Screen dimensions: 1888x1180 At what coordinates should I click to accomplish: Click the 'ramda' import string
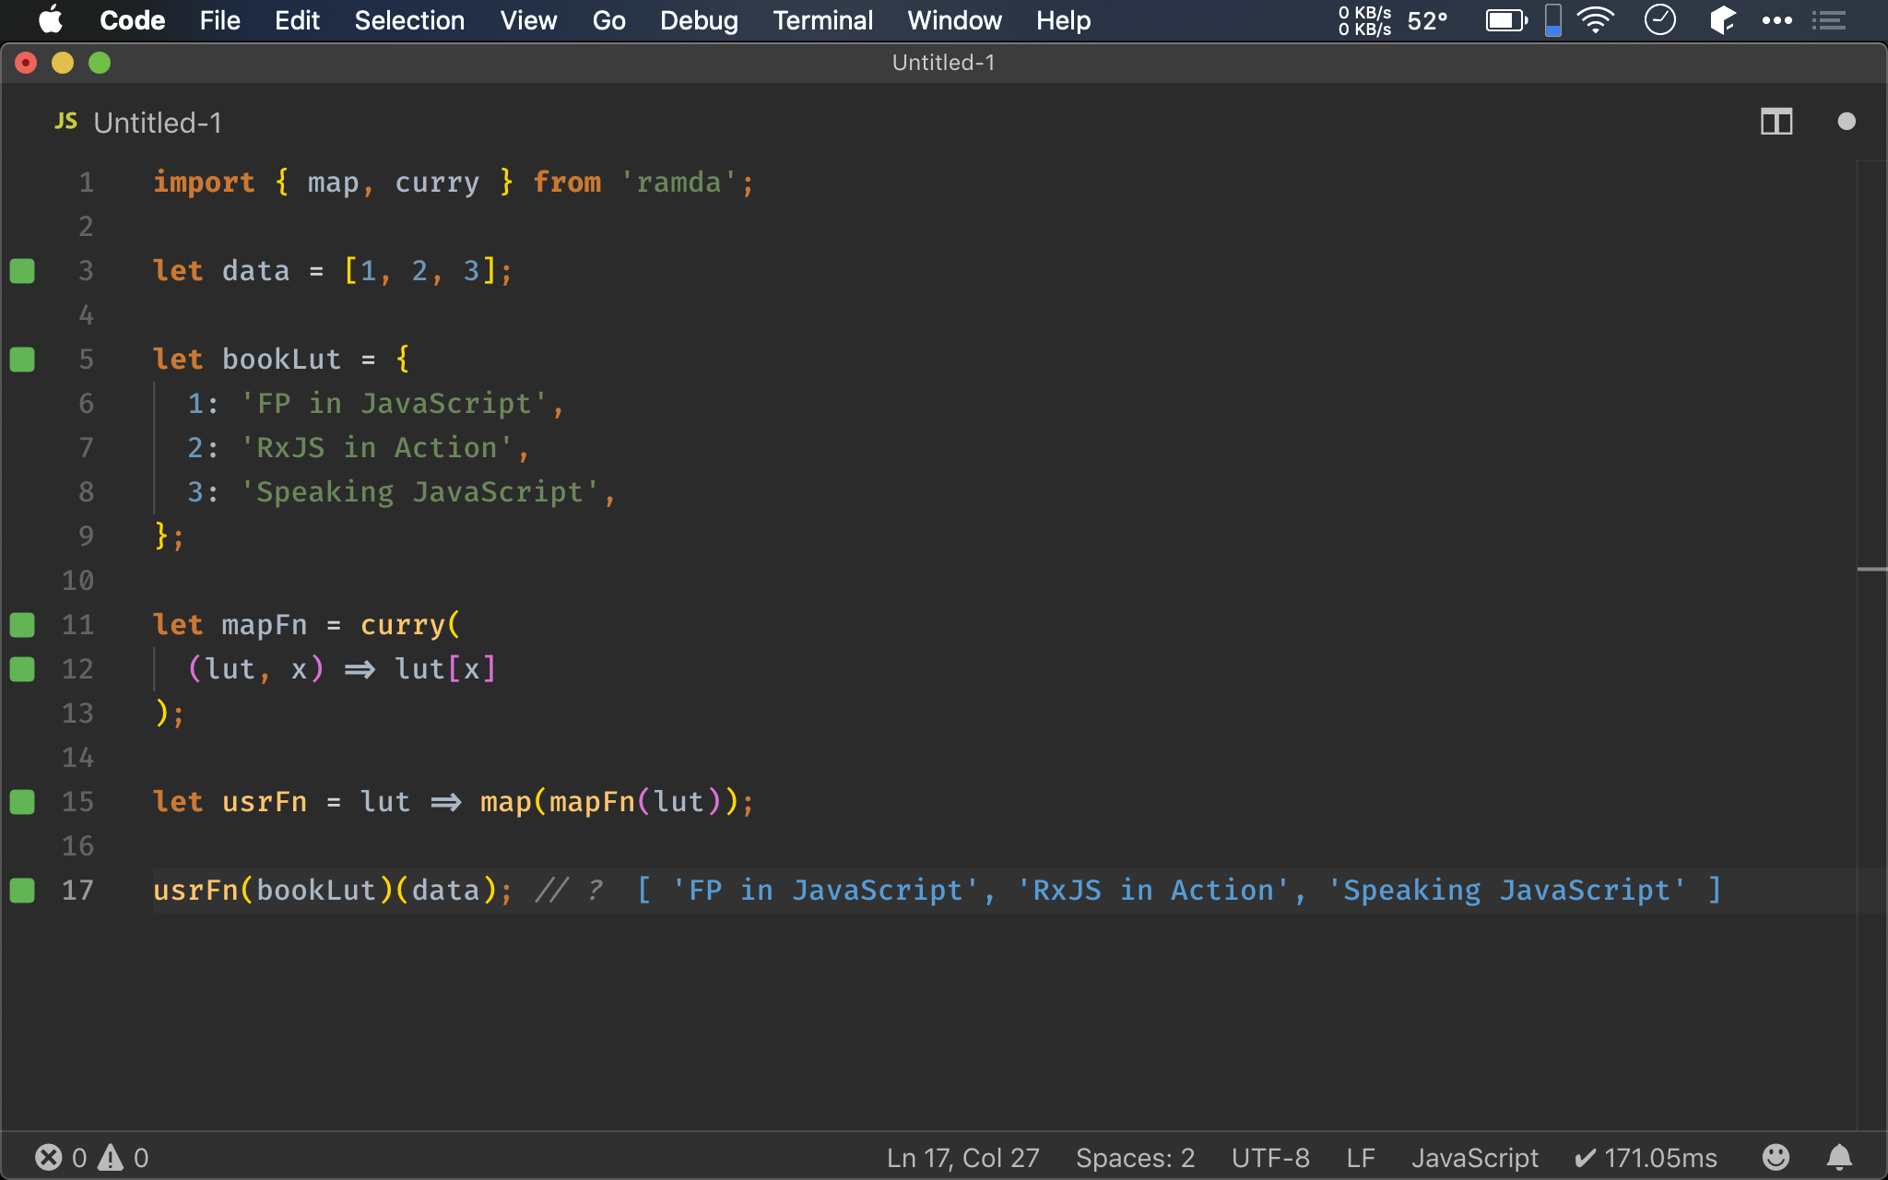[678, 183]
